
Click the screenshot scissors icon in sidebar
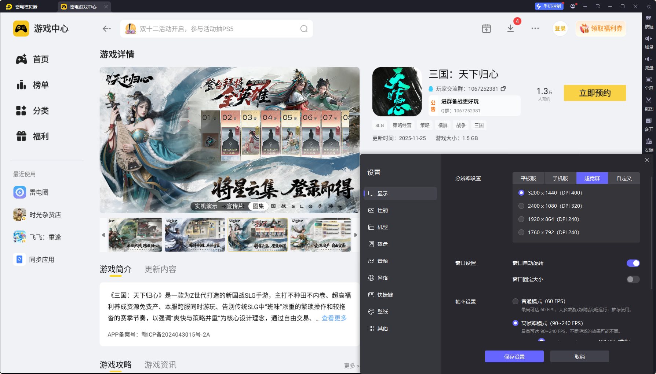tap(648, 100)
